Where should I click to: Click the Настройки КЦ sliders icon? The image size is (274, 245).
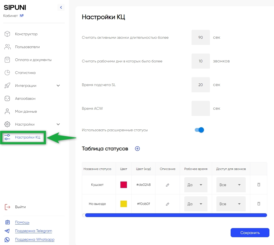coord(7,137)
